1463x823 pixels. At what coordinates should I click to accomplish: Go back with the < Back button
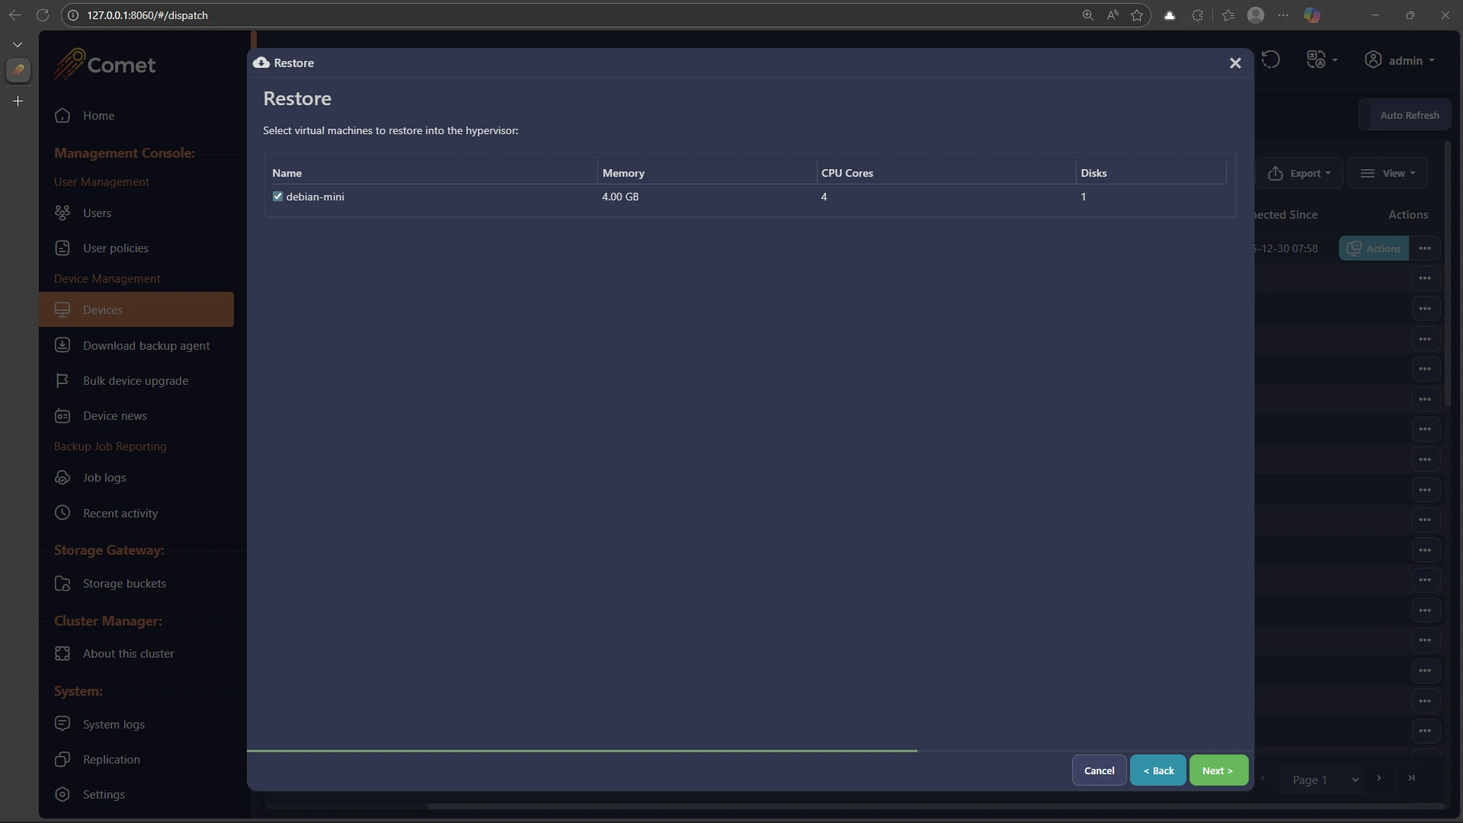tap(1158, 770)
